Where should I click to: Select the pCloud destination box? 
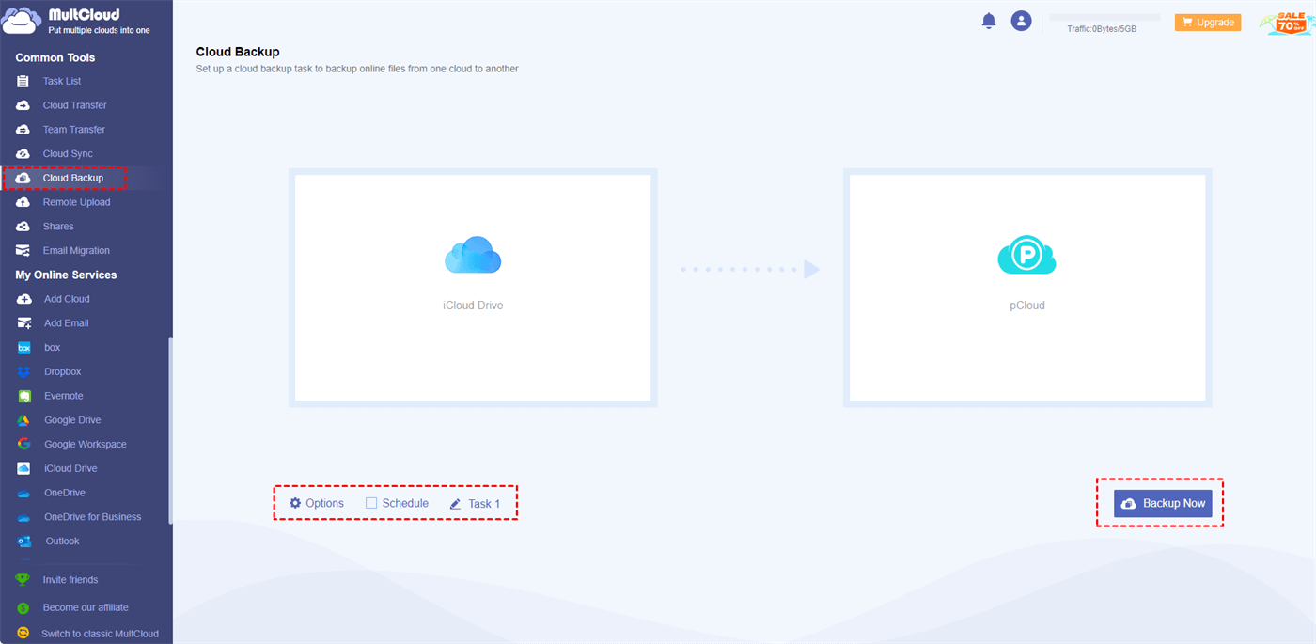1027,288
